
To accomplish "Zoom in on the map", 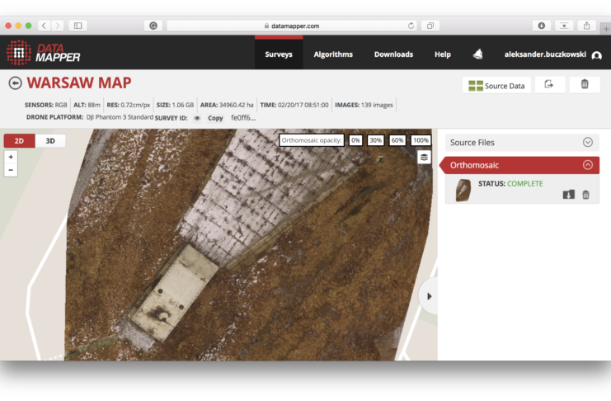I will pyautogui.click(x=11, y=157).
